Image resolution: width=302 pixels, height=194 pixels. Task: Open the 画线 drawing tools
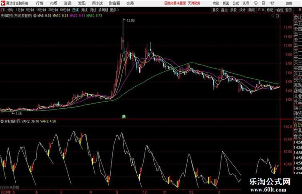252,10
